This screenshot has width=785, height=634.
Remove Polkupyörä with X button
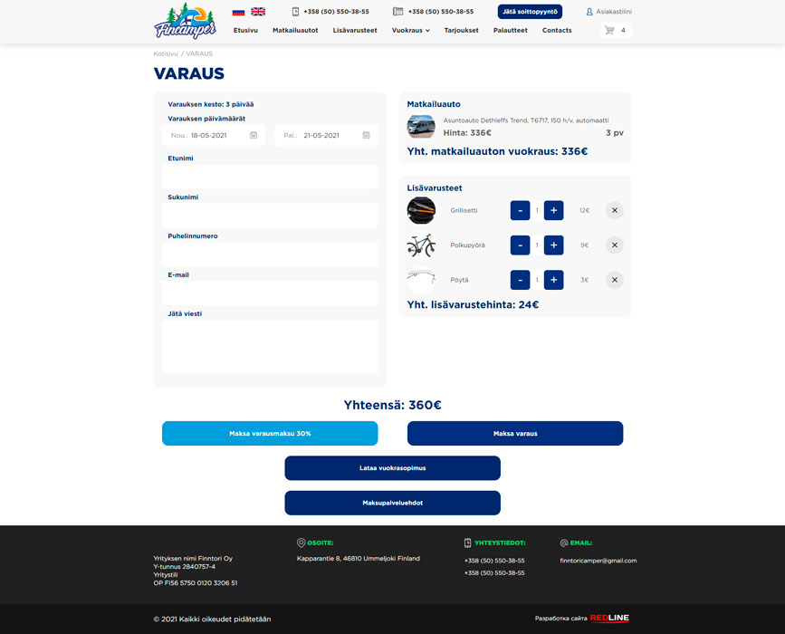point(614,245)
